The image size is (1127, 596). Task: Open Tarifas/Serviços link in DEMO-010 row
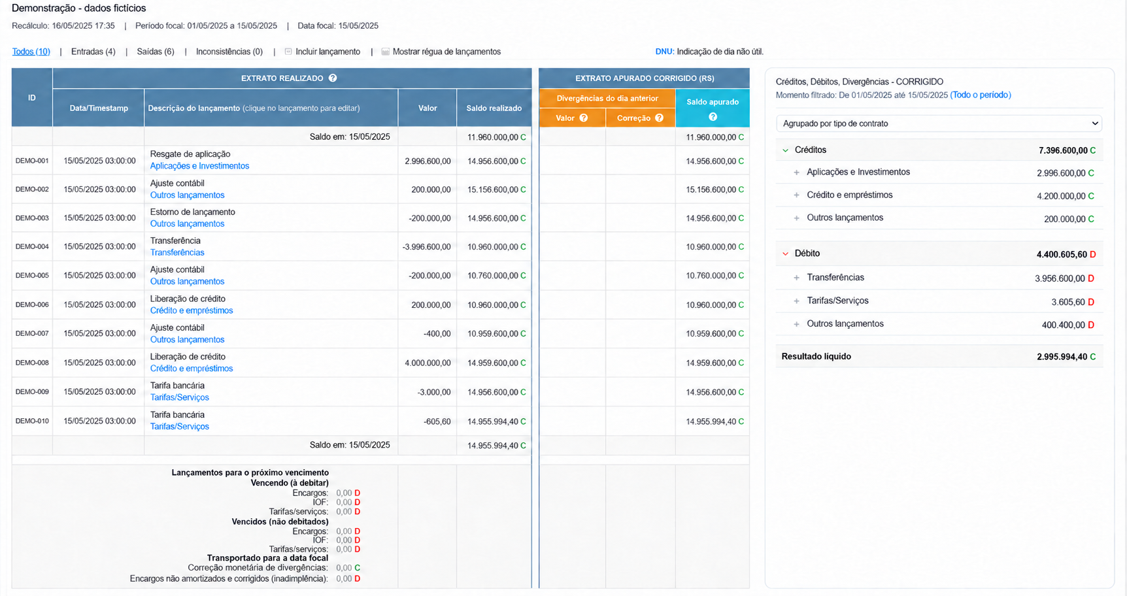180,427
